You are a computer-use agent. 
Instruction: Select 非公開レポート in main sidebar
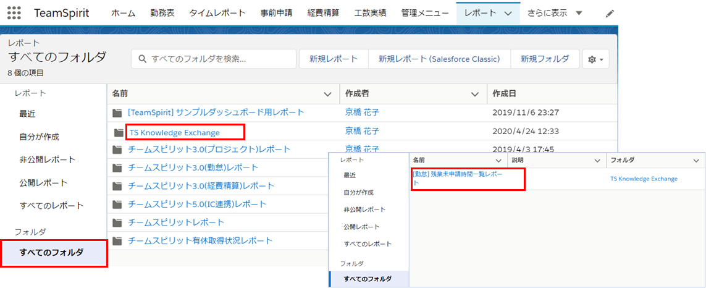(48, 159)
